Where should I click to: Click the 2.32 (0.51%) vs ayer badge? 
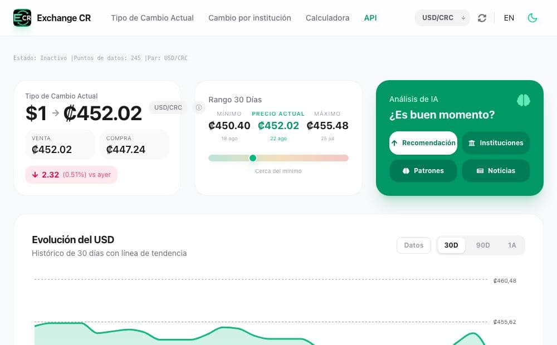tap(71, 175)
